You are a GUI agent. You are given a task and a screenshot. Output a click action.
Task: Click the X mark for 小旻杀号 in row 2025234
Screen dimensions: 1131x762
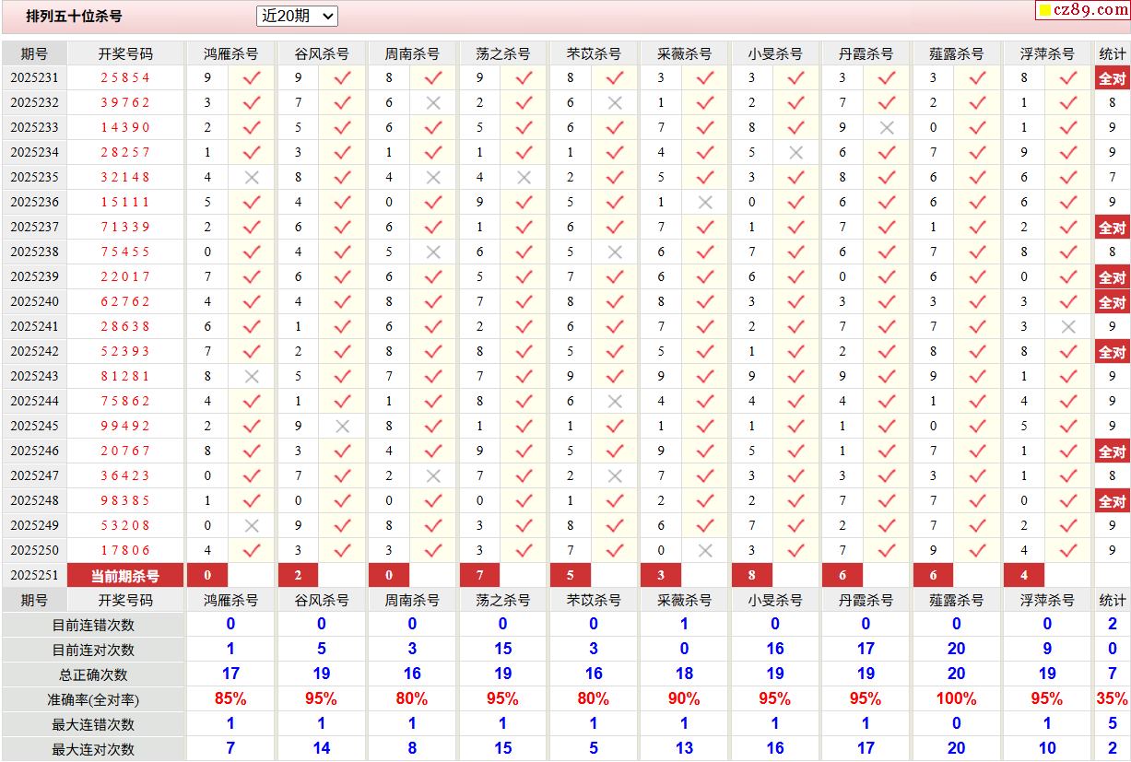pos(796,152)
